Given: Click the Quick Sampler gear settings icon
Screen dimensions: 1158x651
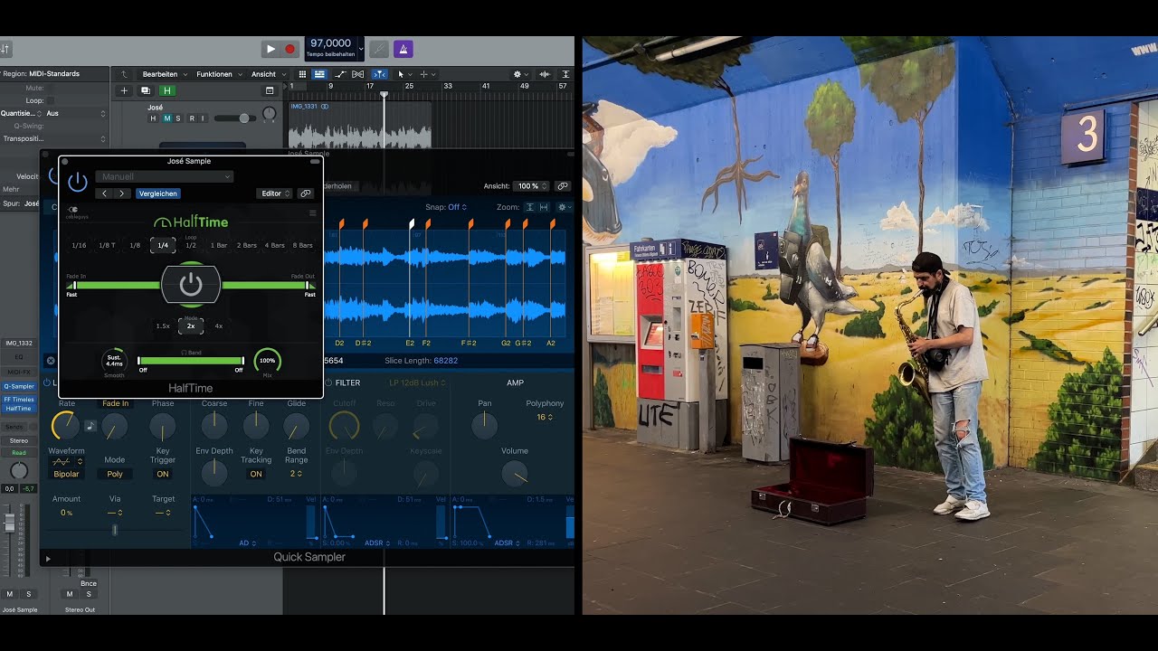Looking at the screenshot, I should click(564, 207).
